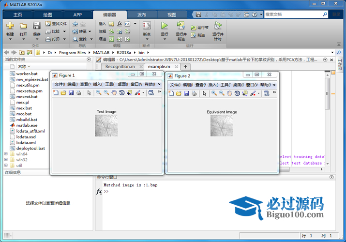The image size is (346, 242).
Task: Insert a function with the fx icon
Action: (120, 24)
